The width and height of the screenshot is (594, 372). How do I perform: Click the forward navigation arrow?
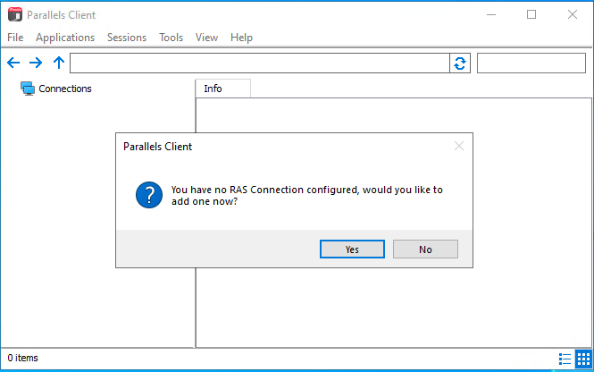point(36,63)
